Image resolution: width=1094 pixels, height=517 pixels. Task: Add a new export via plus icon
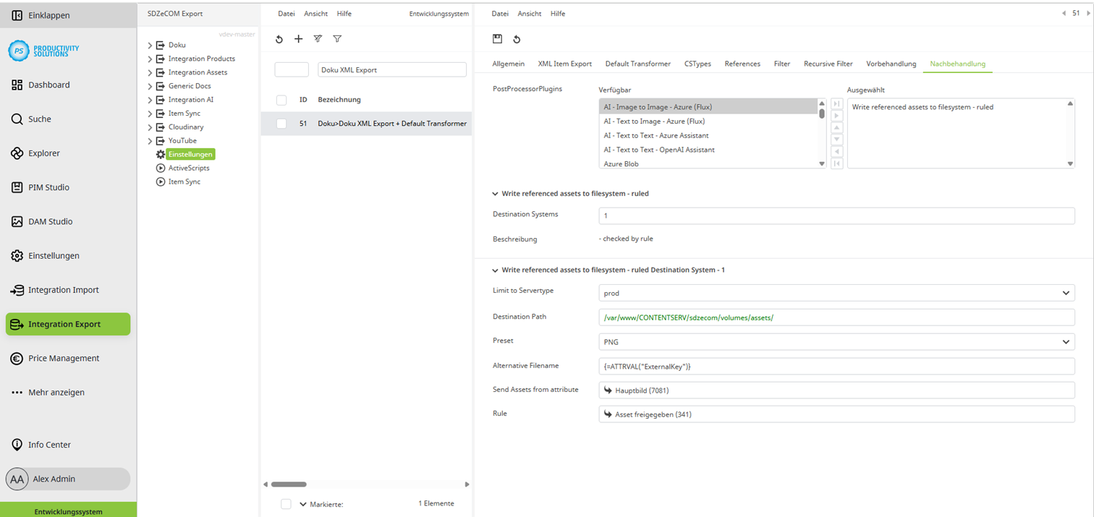click(299, 39)
